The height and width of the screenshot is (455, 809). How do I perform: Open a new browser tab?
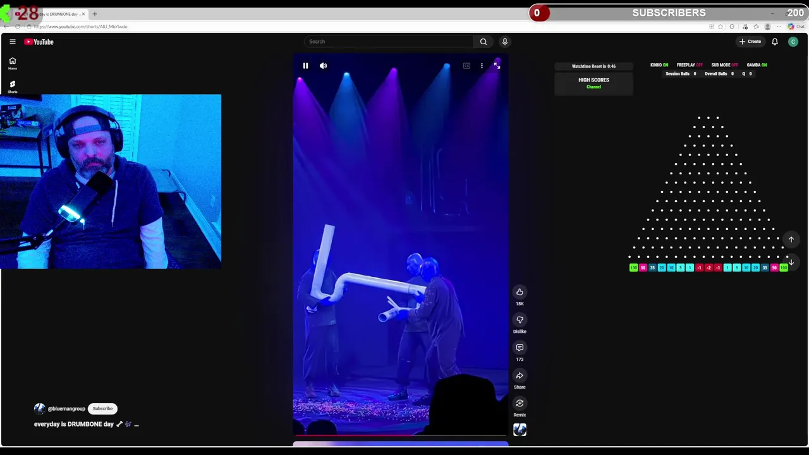[95, 14]
